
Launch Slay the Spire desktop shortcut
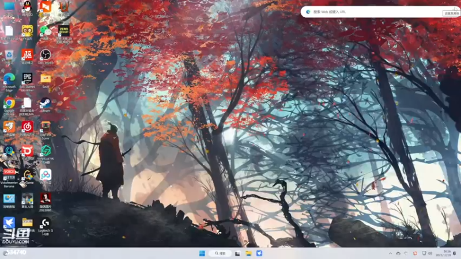tap(46, 127)
